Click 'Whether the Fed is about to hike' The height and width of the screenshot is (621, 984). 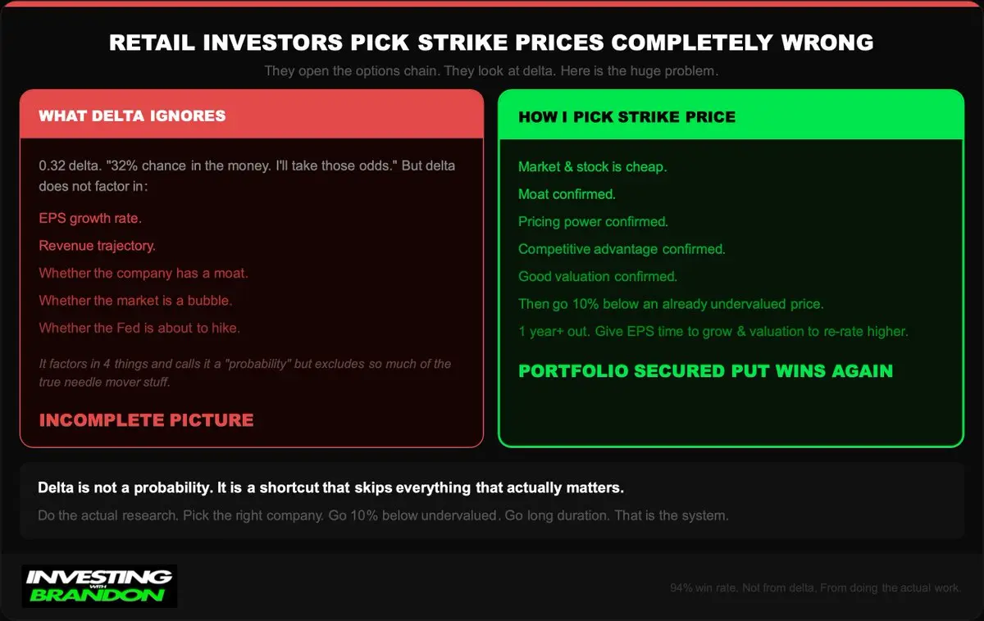click(139, 328)
